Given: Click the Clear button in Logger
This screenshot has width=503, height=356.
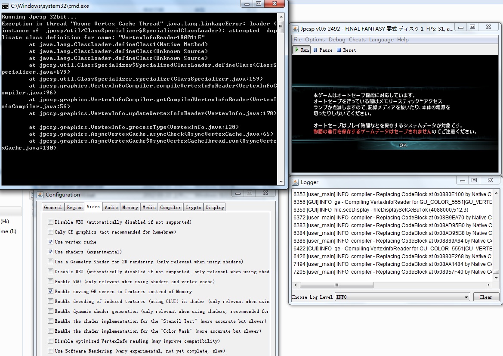Looking at the screenshot, I should (x=486, y=297).
